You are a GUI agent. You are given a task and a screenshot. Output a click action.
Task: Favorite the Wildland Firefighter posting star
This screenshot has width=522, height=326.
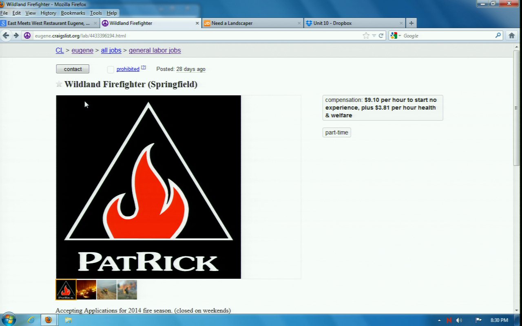coord(59,84)
